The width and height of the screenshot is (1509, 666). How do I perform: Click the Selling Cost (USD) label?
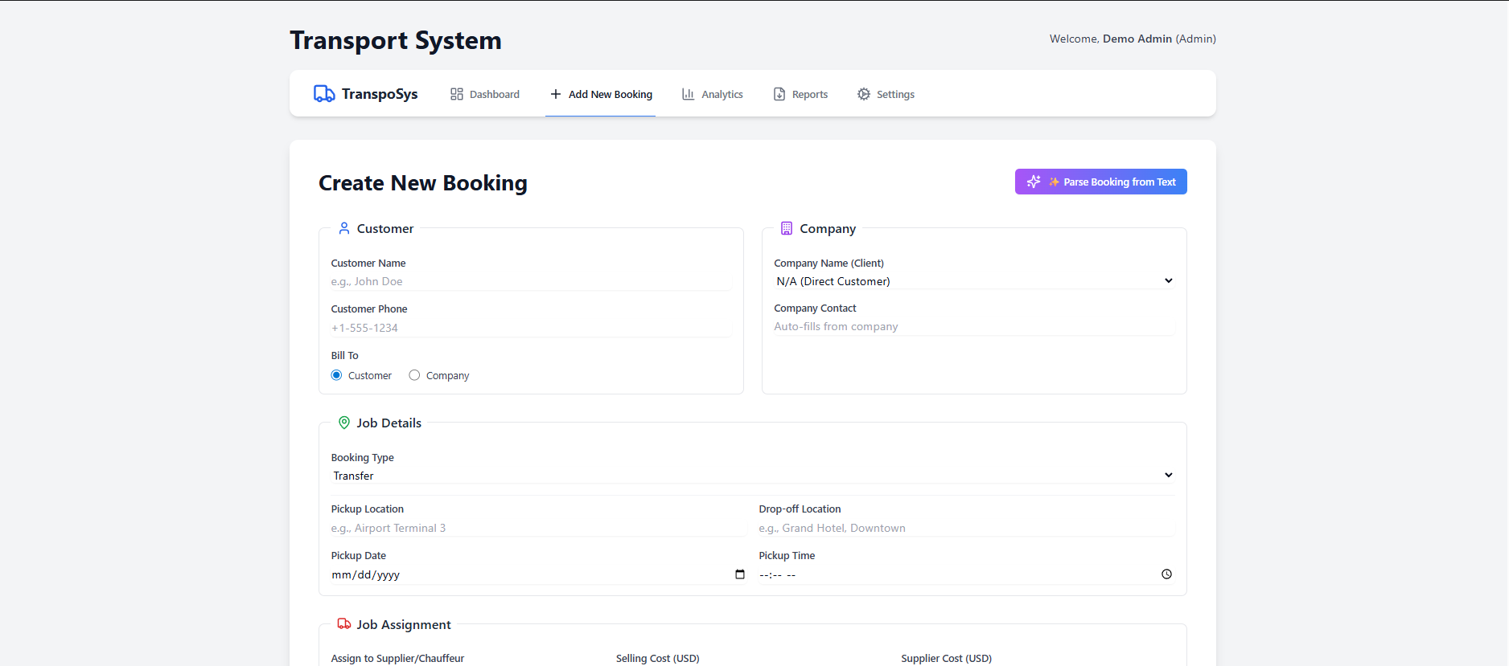657,658
